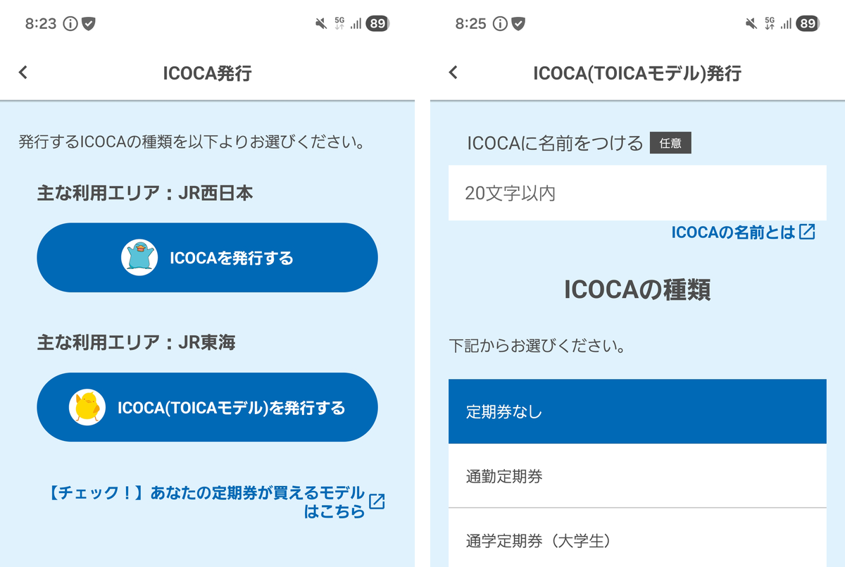Tap the blue penguin mascot icon

click(139, 257)
